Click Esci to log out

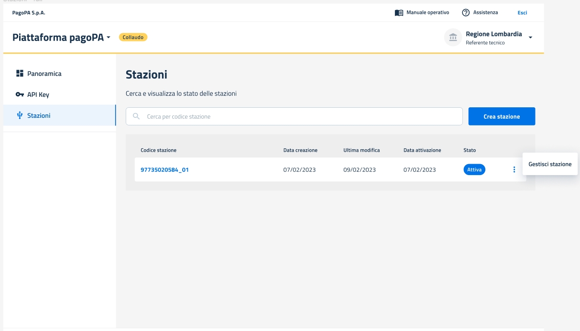point(522,13)
